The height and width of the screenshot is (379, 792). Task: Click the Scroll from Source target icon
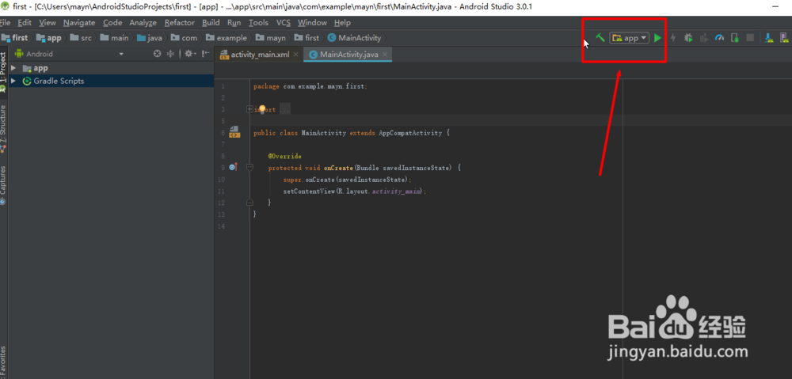[x=157, y=54]
